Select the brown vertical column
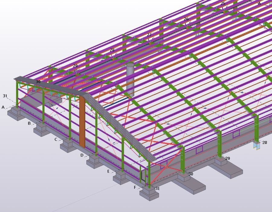Screen dimensions: 272x212 (x=82, y=121)
